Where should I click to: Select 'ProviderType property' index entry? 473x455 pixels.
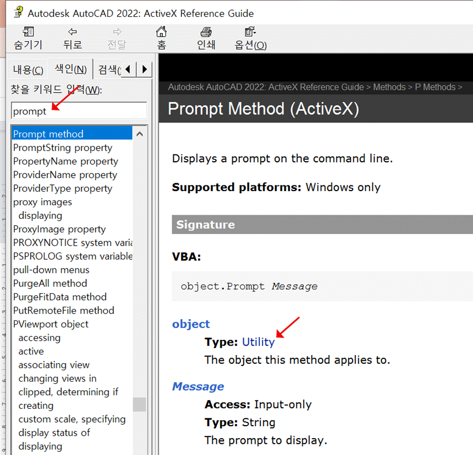[62, 188]
